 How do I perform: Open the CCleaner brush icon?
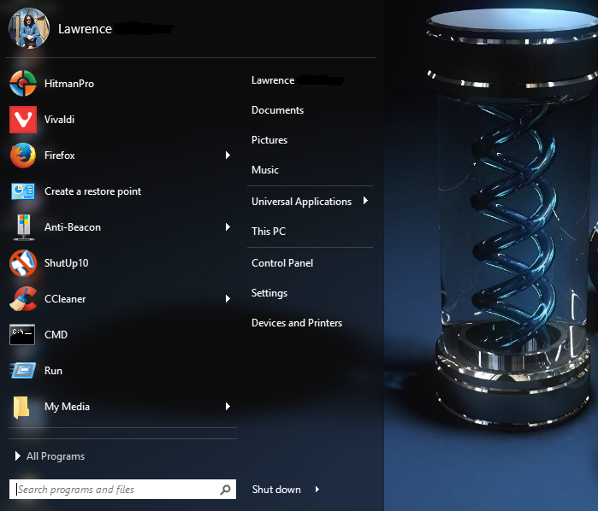(x=23, y=299)
